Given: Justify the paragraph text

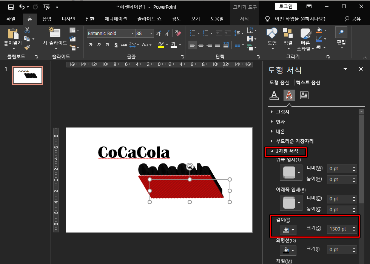Looking at the screenshot, I should point(217,45).
